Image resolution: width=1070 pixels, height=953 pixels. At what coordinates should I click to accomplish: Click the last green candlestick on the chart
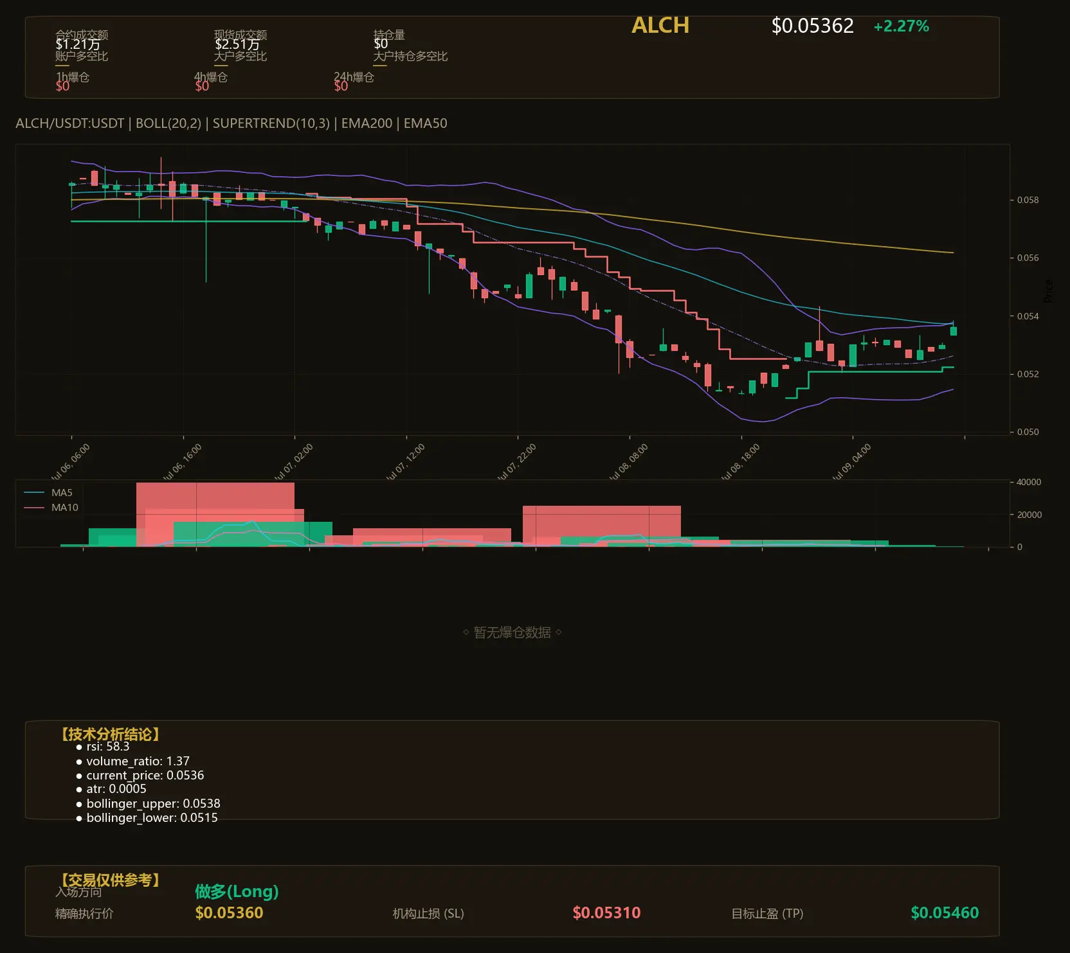click(x=954, y=330)
